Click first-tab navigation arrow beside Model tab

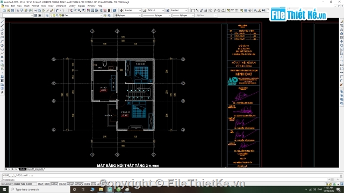point(6,169)
